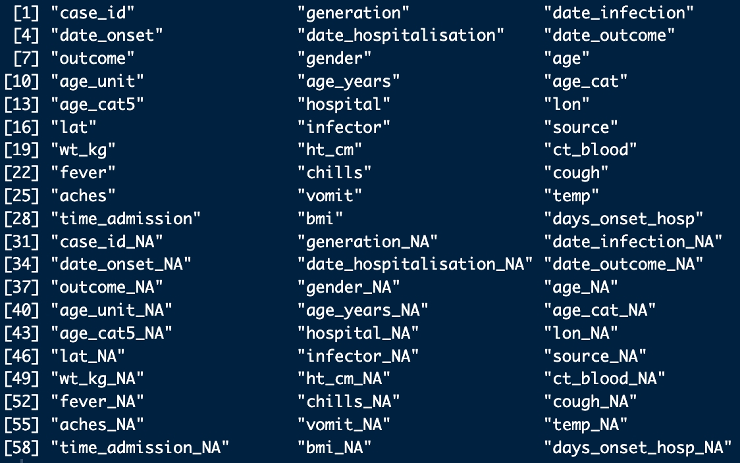Click the "gender_NA" column name
740x463 pixels.
[349, 287]
